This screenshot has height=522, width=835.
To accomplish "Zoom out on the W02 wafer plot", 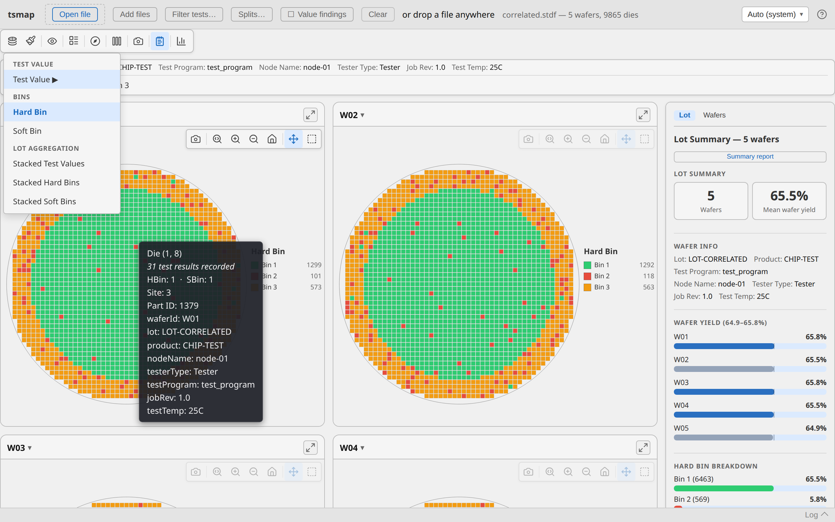I will pyautogui.click(x=586, y=139).
